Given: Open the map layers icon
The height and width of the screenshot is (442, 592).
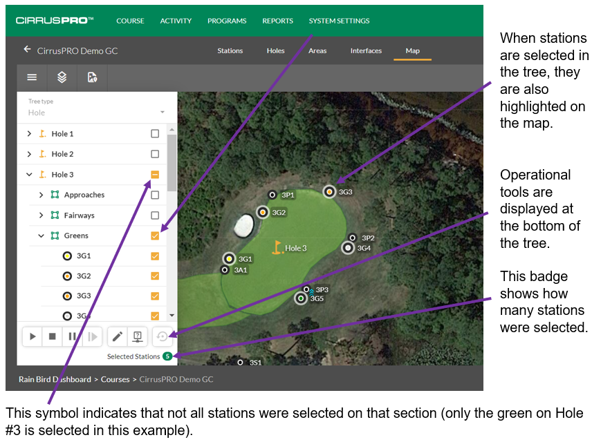Looking at the screenshot, I should 62,77.
